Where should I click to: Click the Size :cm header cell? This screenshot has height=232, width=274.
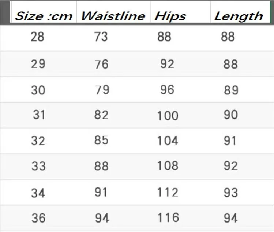[44, 12]
